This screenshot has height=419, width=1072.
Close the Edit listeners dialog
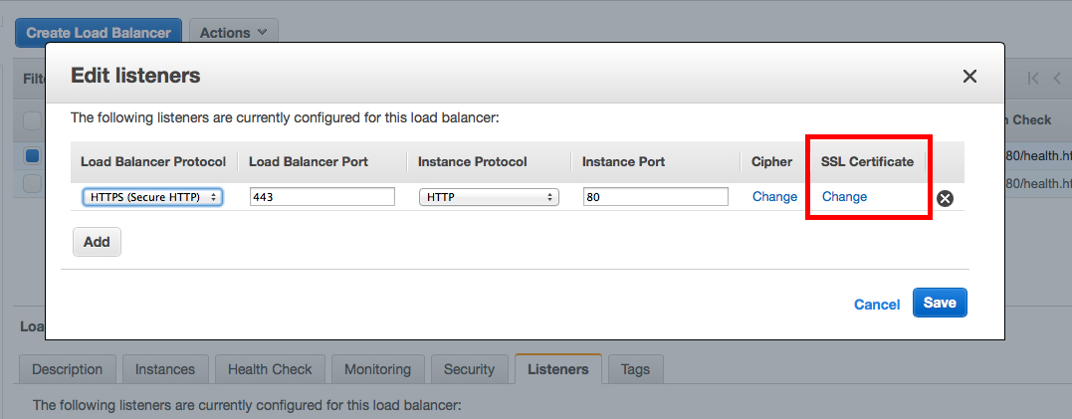969,77
